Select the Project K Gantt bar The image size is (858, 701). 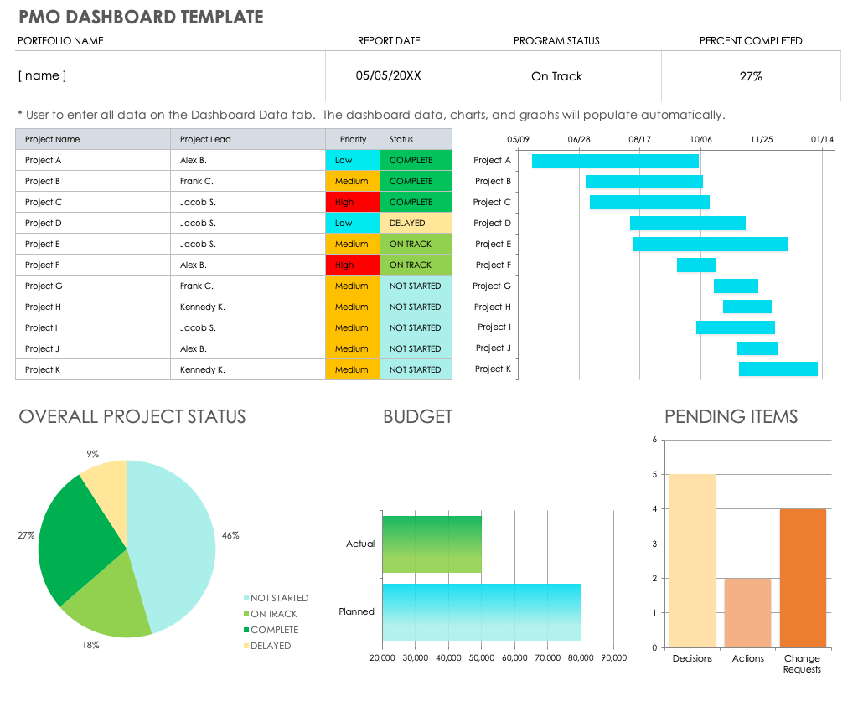tap(778, 369)
